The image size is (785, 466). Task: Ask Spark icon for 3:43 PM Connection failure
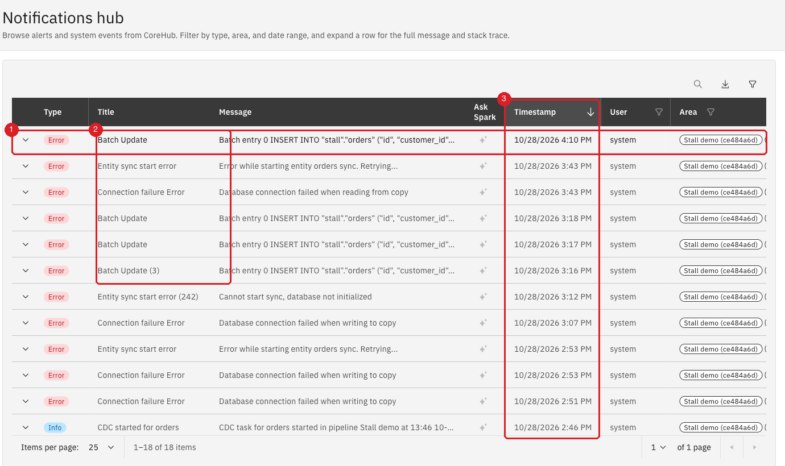[483, 192]
